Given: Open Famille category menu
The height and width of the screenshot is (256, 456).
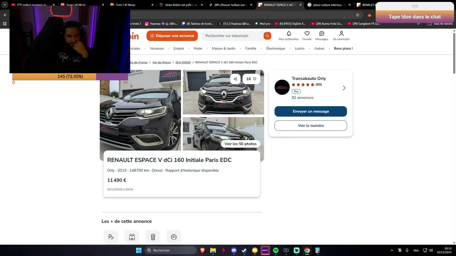Looking at the screenshot, I should [x=251, y=48].
